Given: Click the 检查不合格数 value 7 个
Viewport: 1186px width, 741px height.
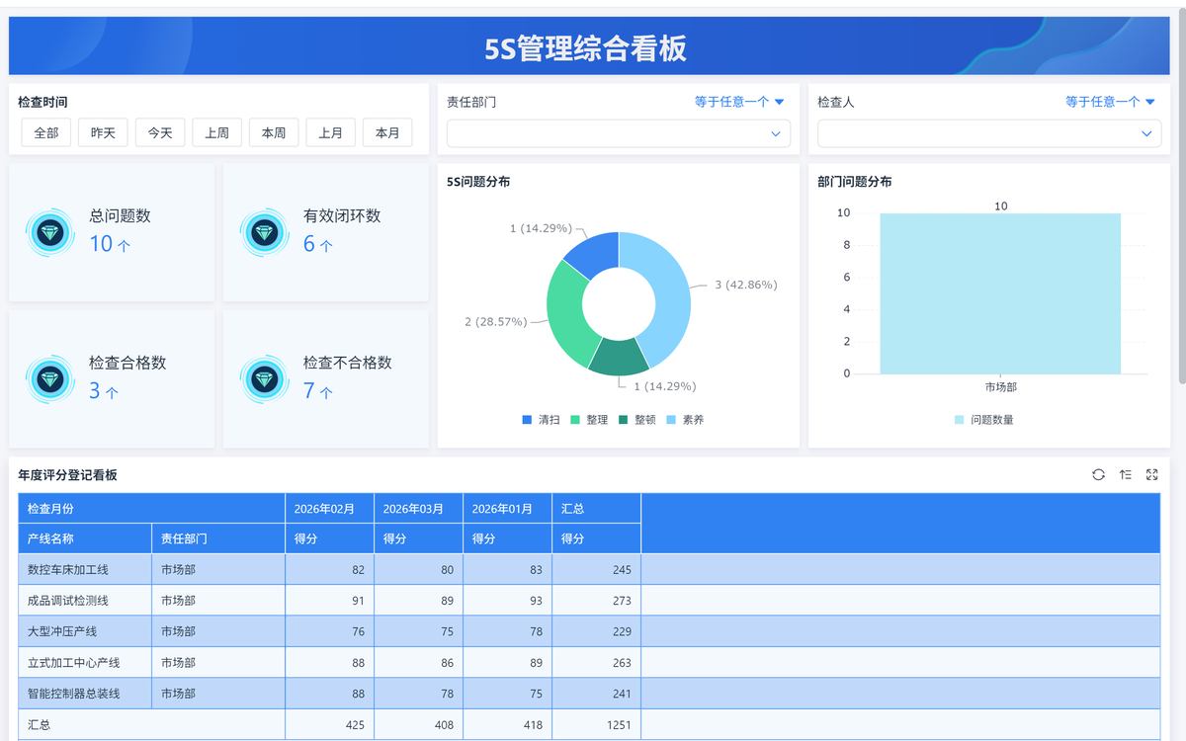Looking at the screenshot, I should point(317,391).
